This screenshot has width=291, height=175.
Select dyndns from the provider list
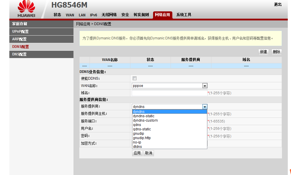click(x=170, y=111)
